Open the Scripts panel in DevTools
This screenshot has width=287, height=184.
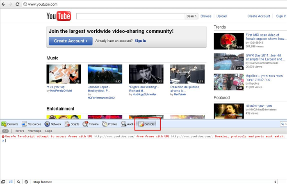click(x=72, y=124)
